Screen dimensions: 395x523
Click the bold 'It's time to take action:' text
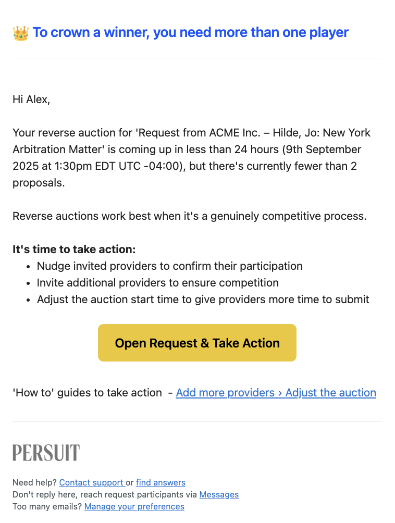(74, 250)
